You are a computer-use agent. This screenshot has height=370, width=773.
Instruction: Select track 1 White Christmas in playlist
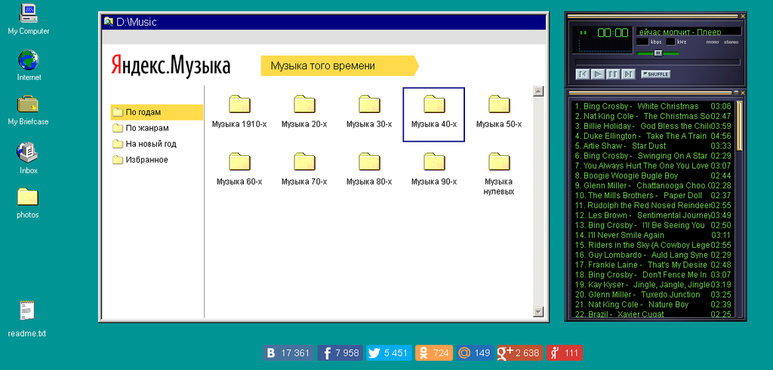click(x=653, y=106)
